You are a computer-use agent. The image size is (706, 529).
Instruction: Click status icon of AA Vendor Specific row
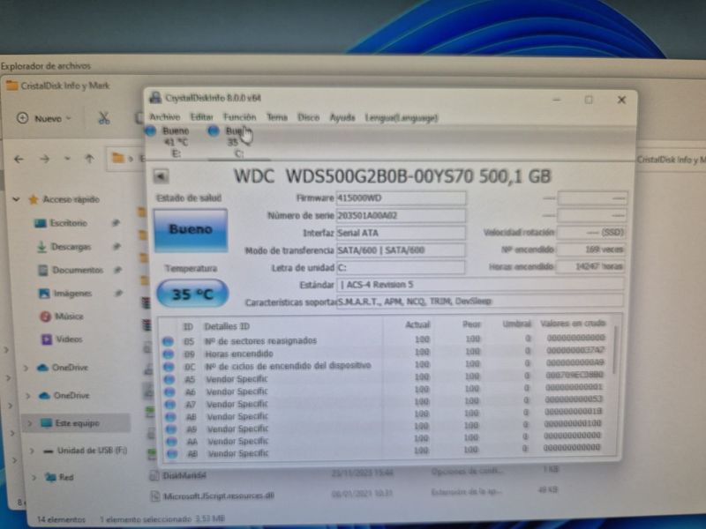[171, 442]
